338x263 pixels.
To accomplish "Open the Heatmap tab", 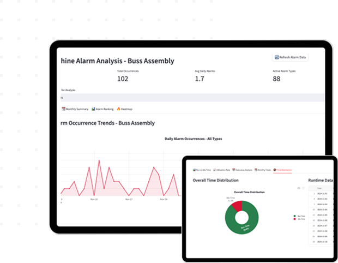I will 126,109.
